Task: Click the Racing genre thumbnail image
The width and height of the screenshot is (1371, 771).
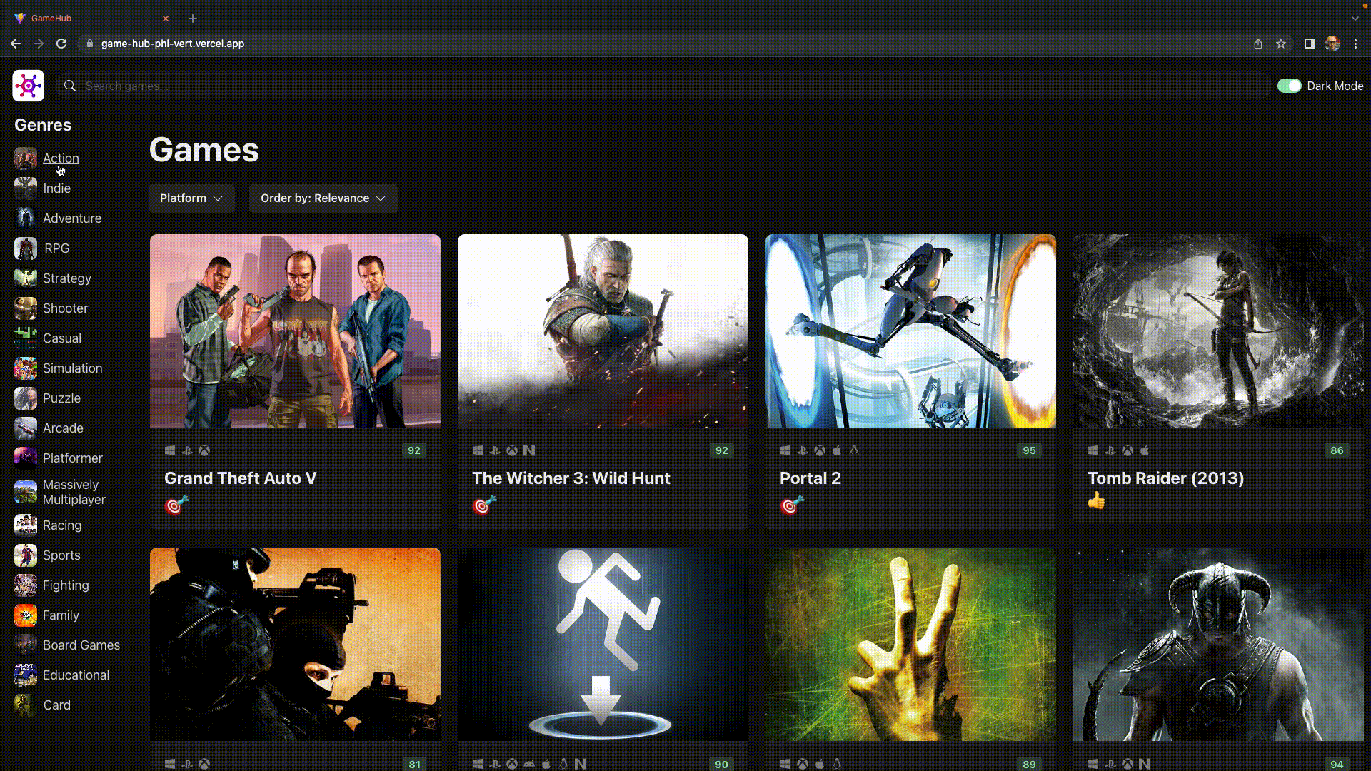Action: (x=26, y=525)
